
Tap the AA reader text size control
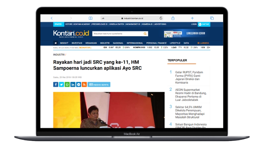click(x=103, y=18)
